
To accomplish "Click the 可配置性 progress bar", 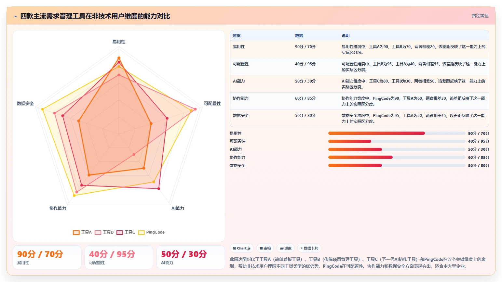I will point(397,141).
